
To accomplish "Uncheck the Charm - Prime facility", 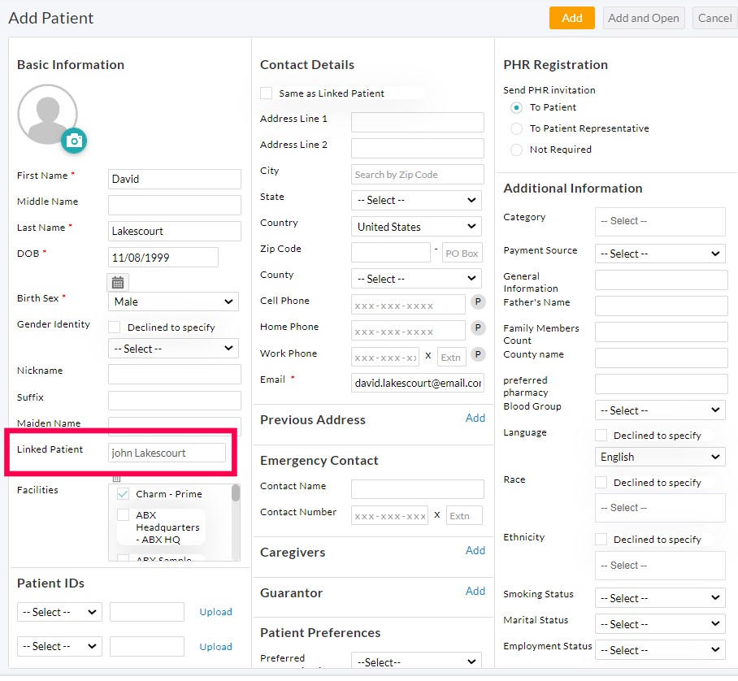I will [122, 493].
